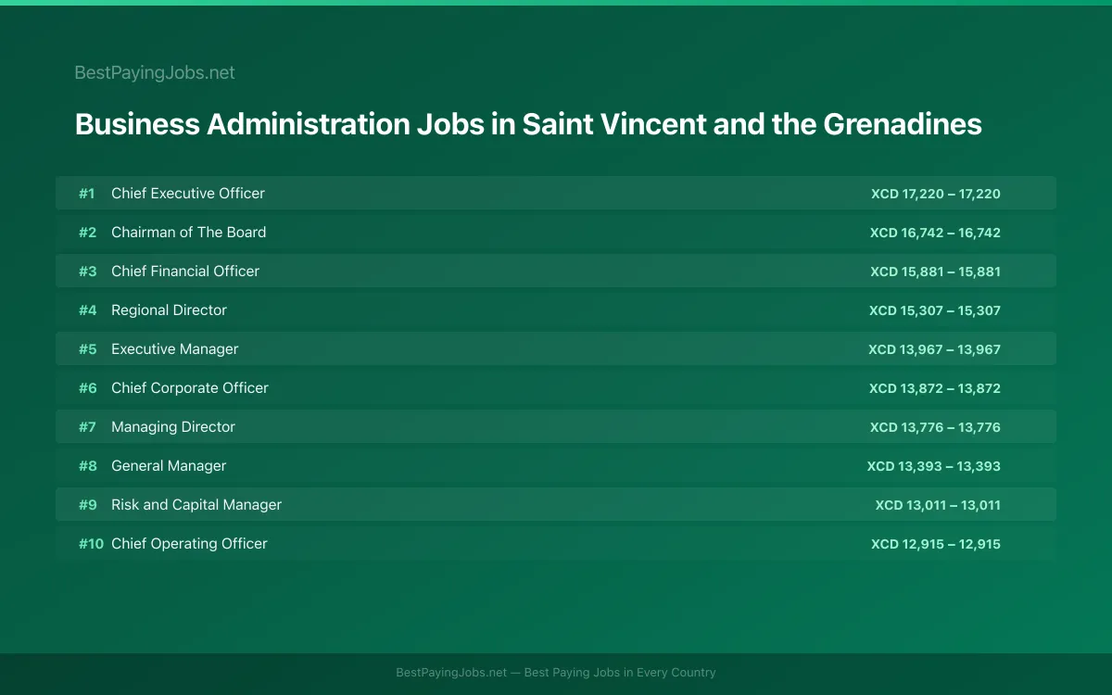This screenshot has width=1112, height=695.
Task: Click the #4 rank number
Action: click(x=87, y=310)
